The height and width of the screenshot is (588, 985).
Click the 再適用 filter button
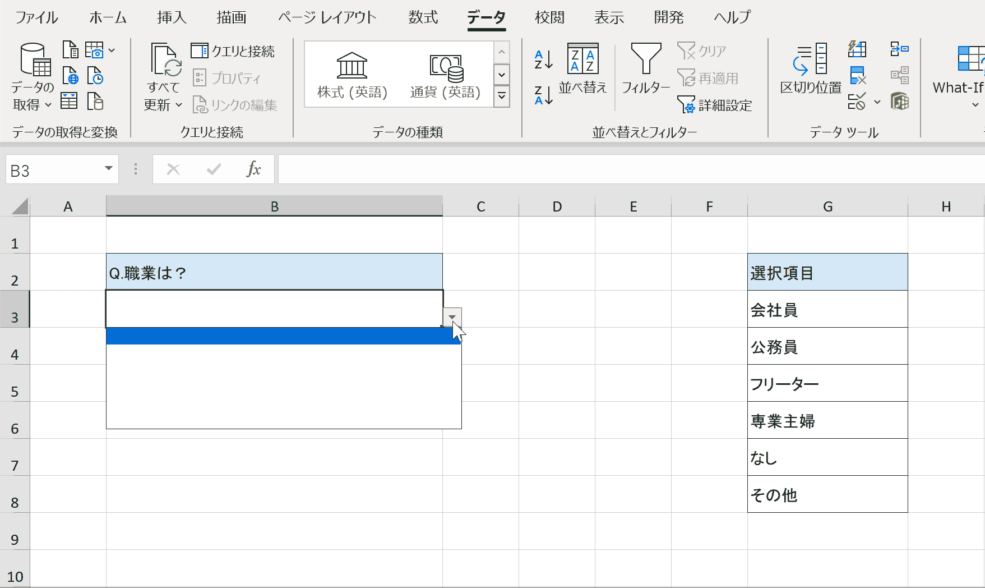click(708, 78)
